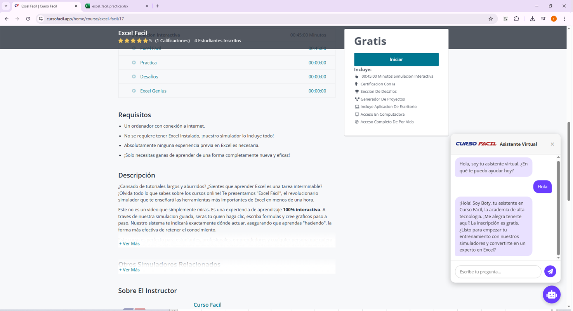The image size is (573, 311).
Task: Click the chat panel vertical scrollbar
Action: pyautogui.click(x=558, y=207)
